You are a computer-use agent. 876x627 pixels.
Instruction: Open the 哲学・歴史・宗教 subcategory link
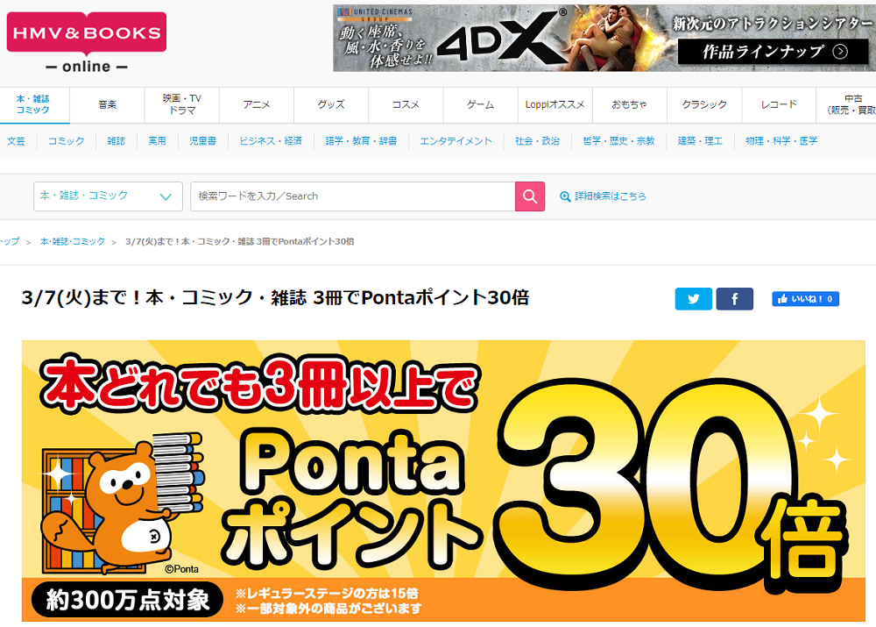[619, 141]
